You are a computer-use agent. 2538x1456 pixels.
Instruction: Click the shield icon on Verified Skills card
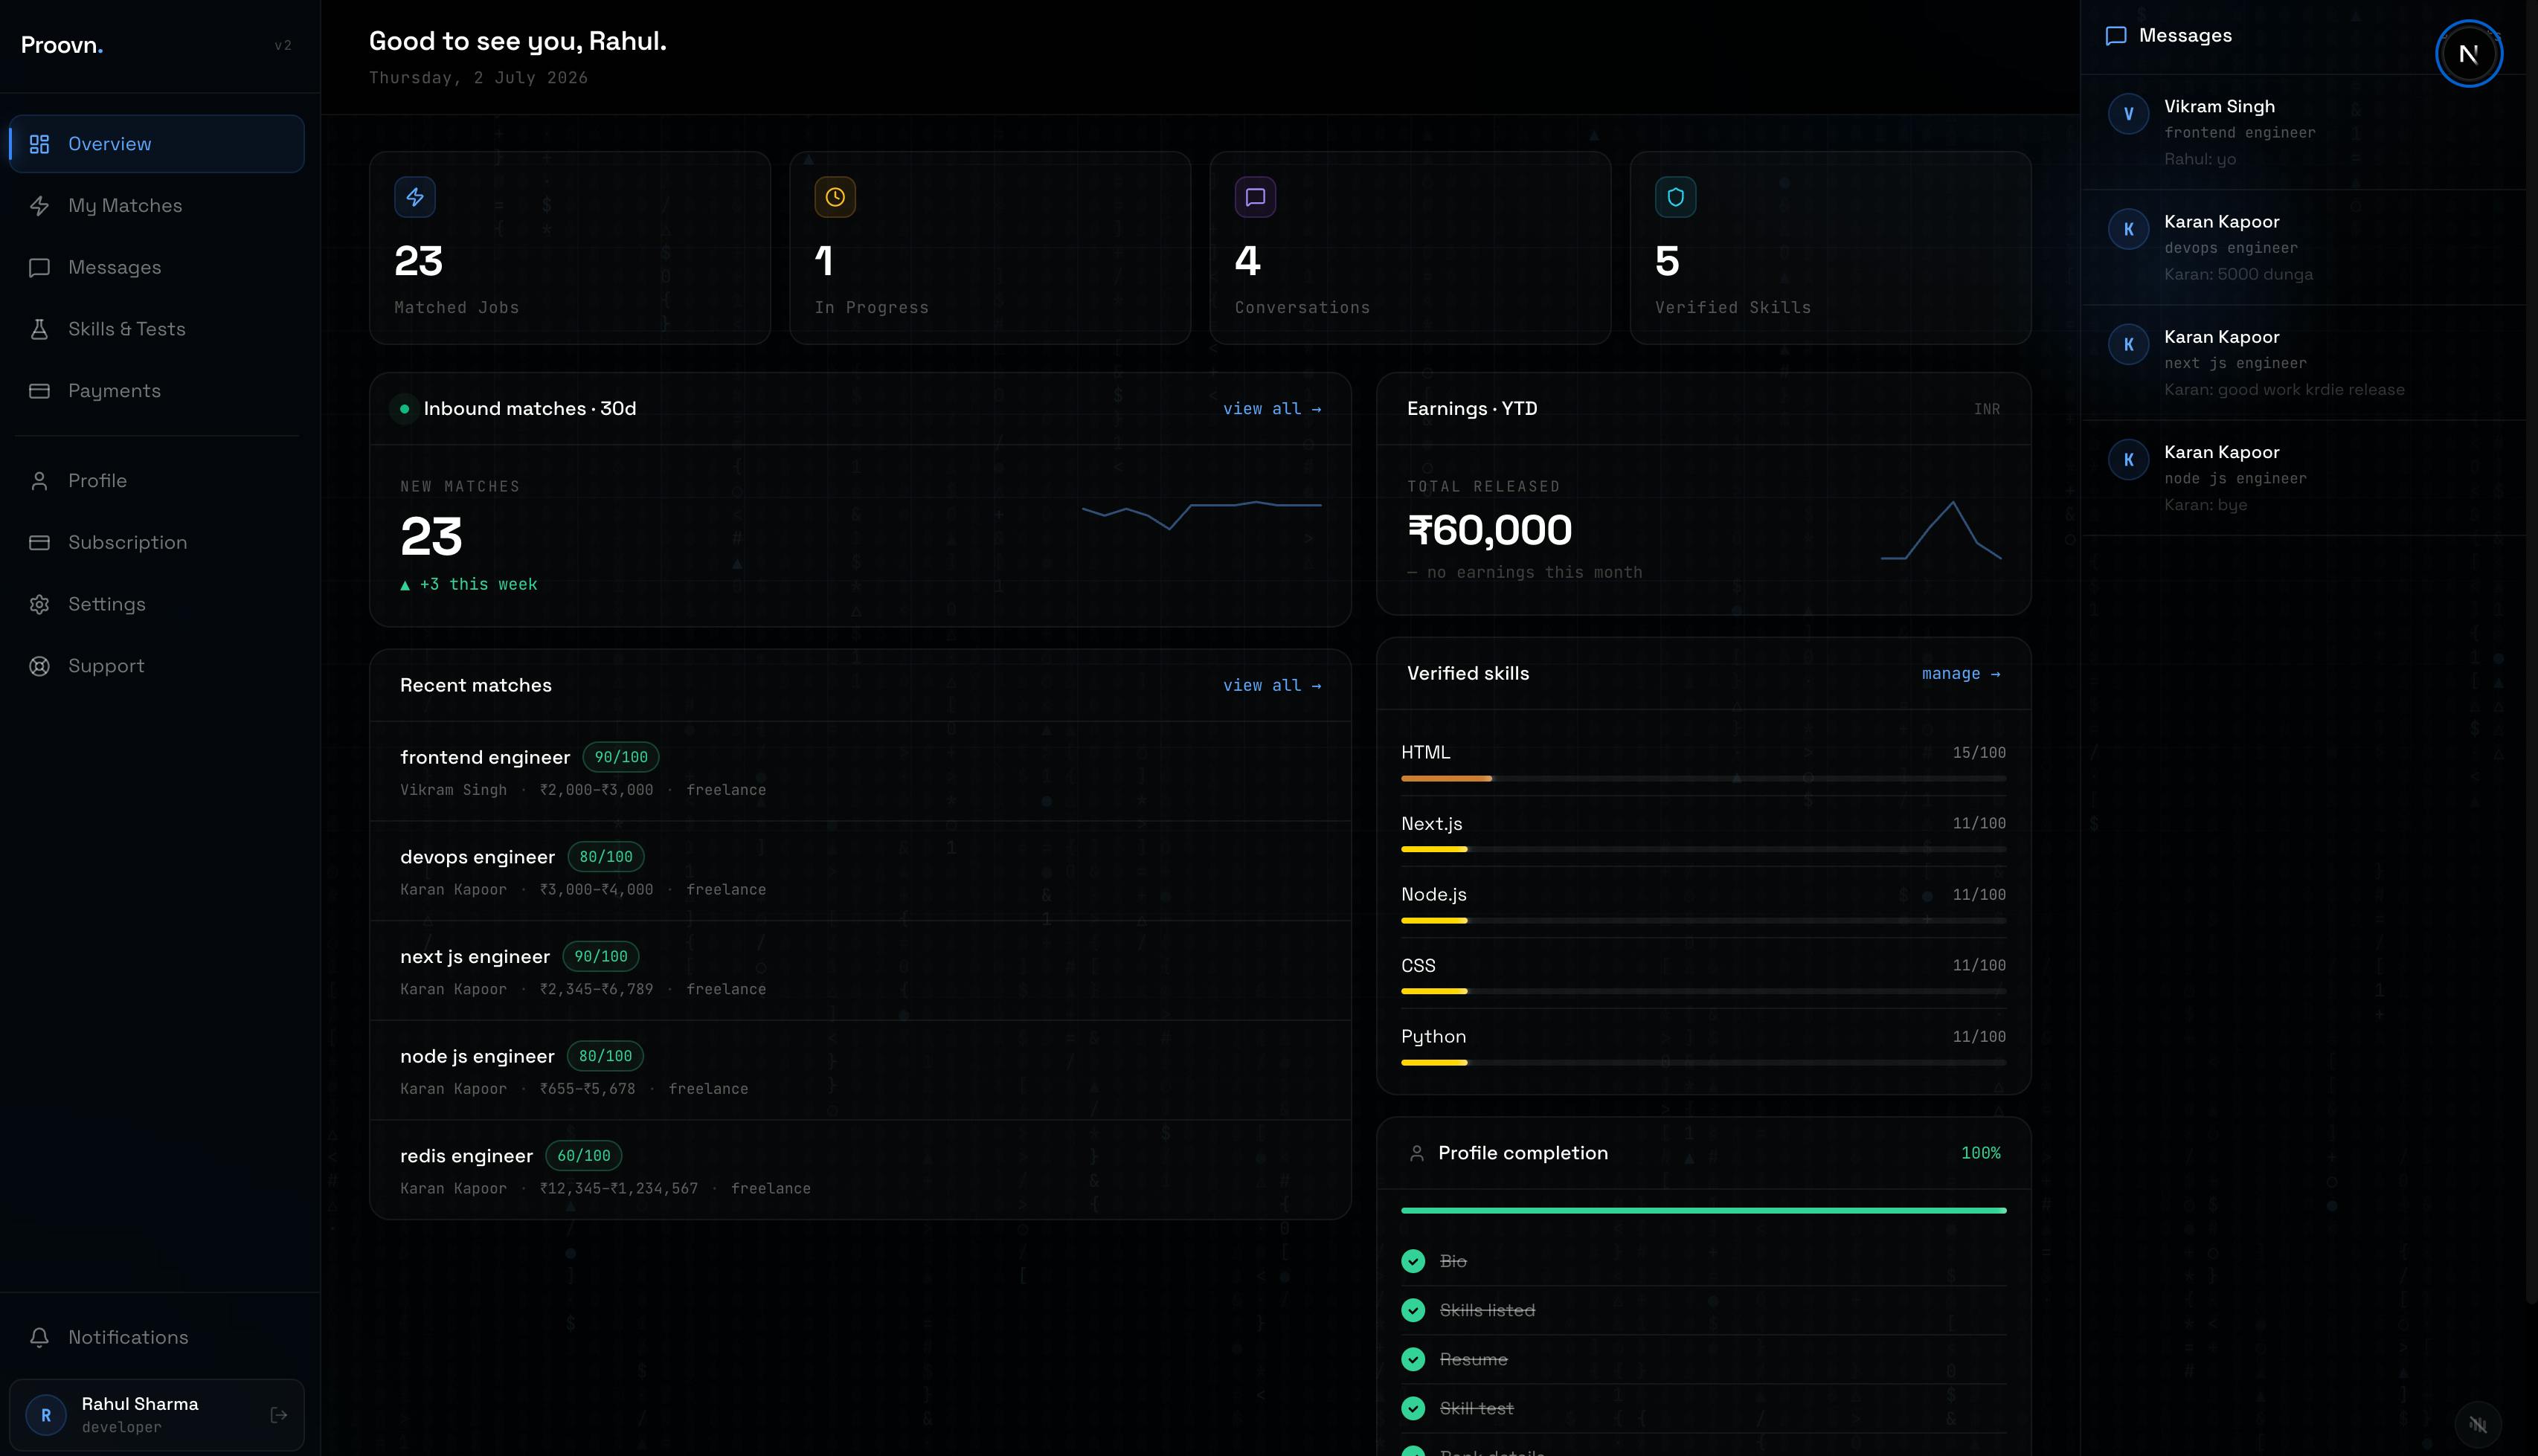tap(1675, 197)
